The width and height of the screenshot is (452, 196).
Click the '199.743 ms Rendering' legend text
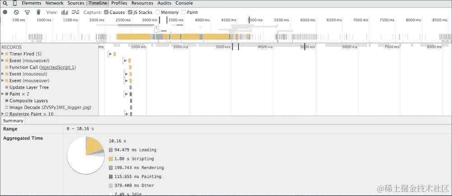click(x=139, y=168)
